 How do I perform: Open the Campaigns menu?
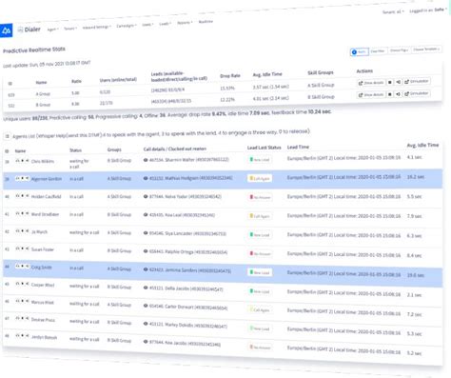[x=127, y=26]
